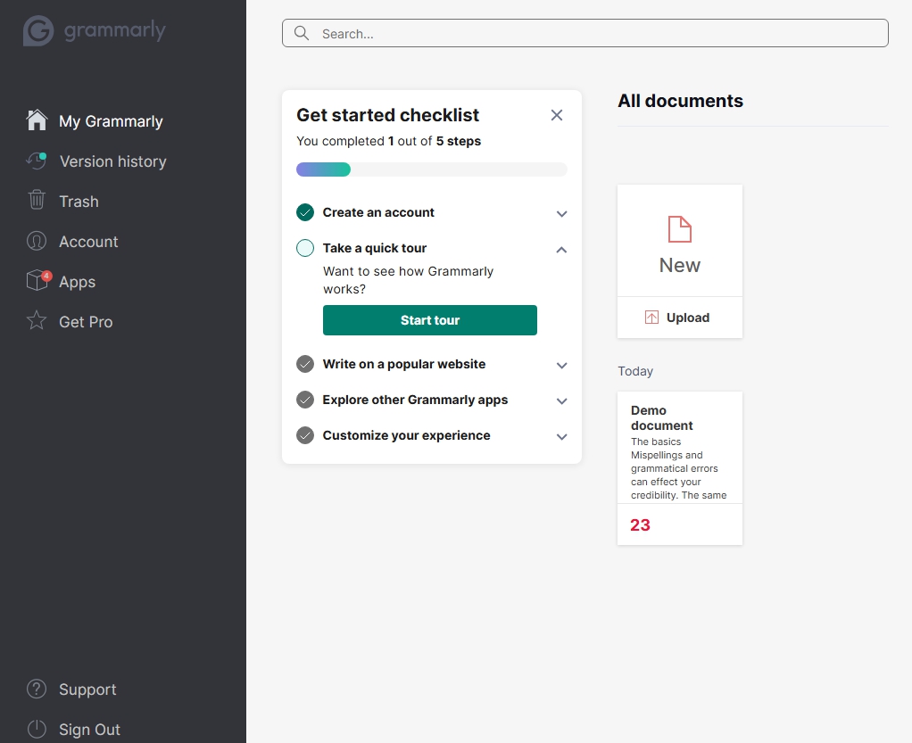912x743 pixels.
Task: Expand the Create an account step
Action: tap(561, 214)
